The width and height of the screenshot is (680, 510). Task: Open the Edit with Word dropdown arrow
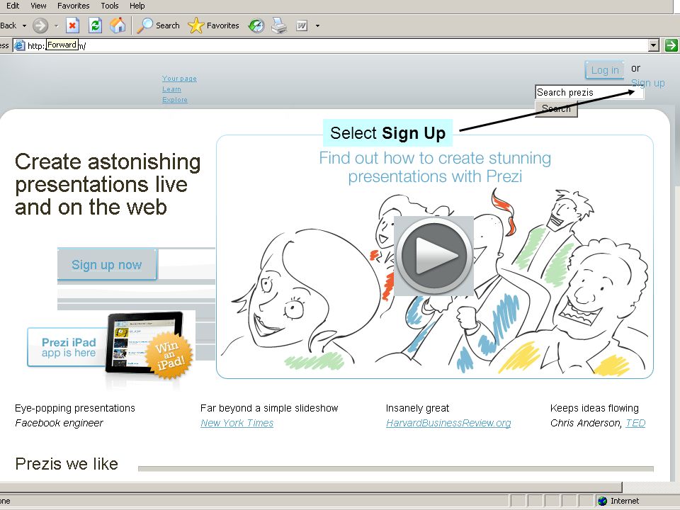317,25
